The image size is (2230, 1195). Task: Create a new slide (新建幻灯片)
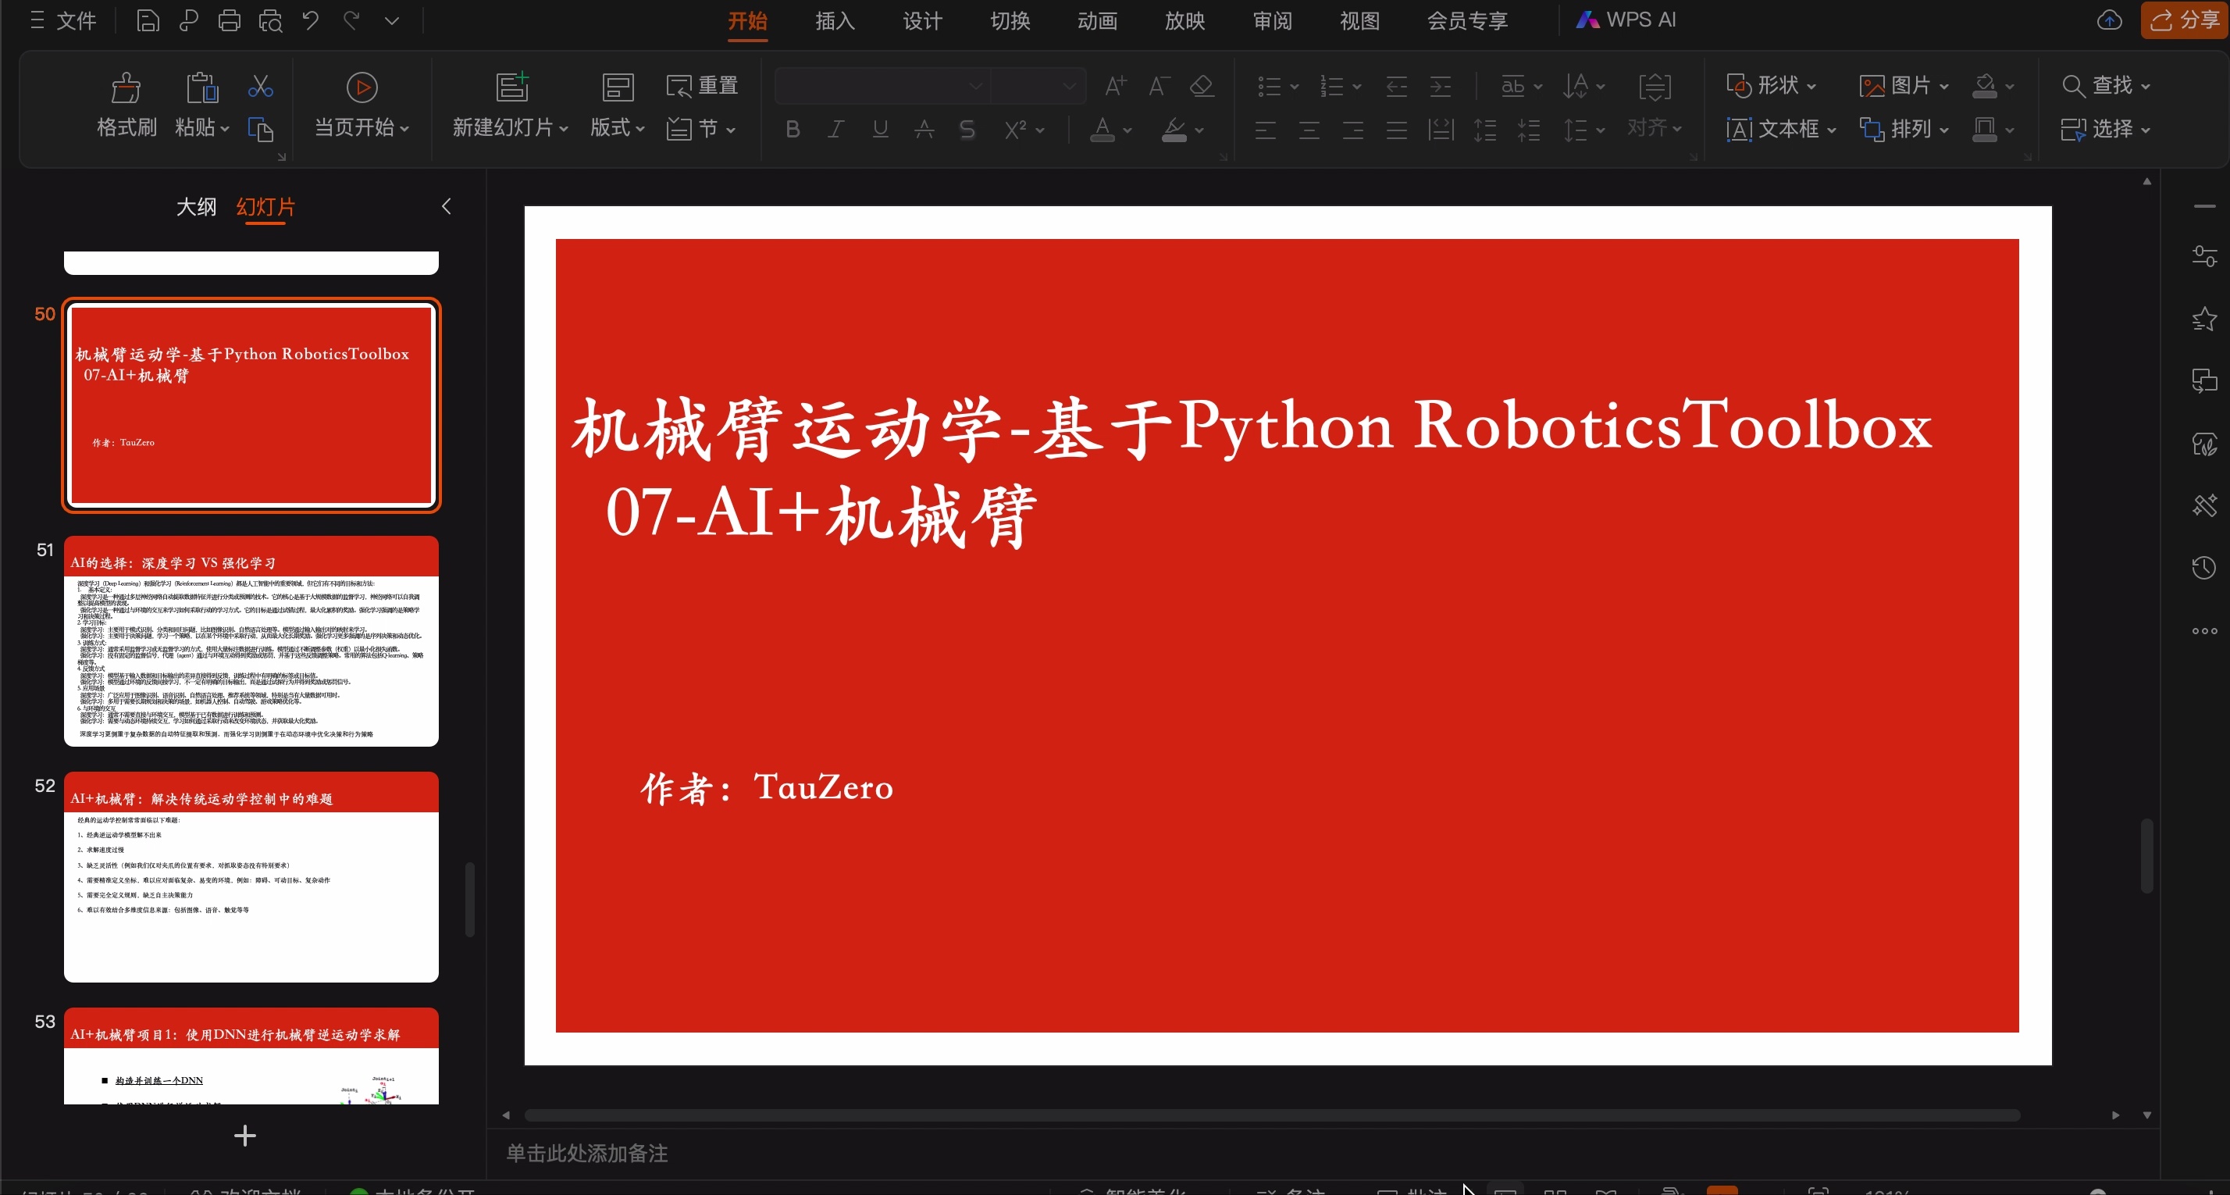click(509, 105)
